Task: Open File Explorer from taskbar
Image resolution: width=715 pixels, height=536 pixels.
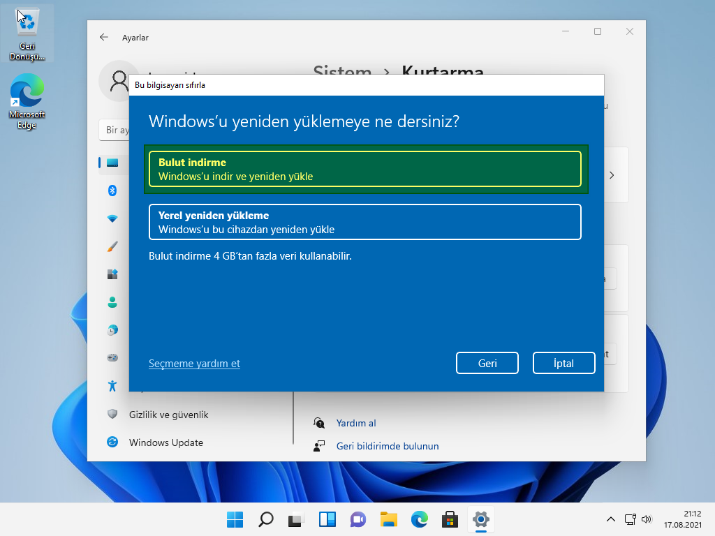Action: point(388,519)
